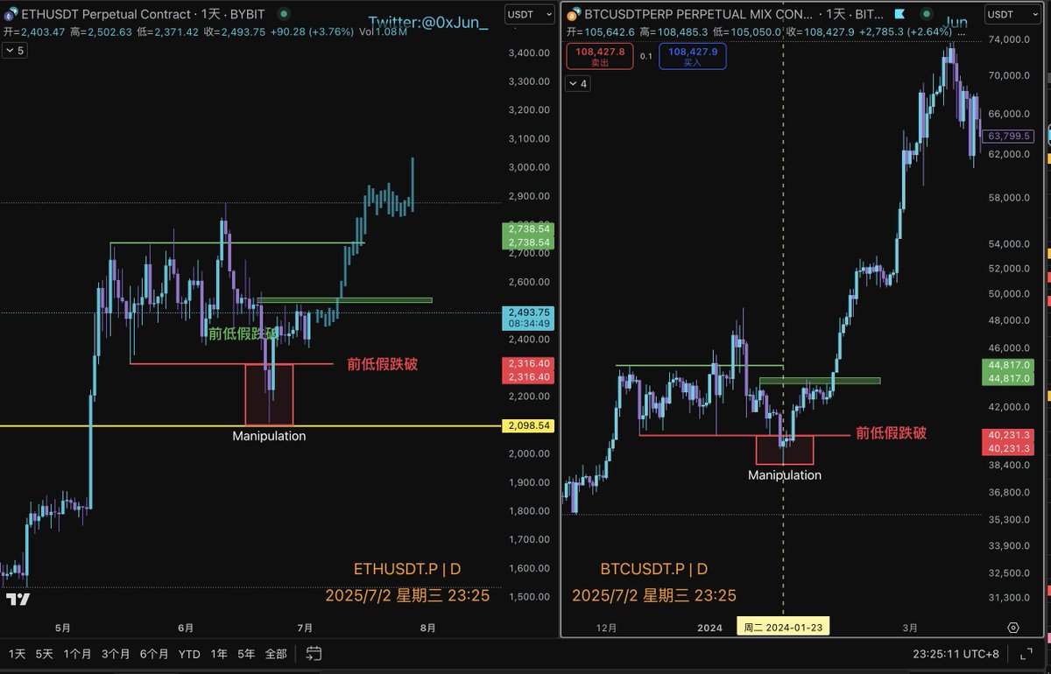The width and height of the screenshot is (1051, 674).
Task: Click the BTC symbol logo in chart title
Action: (x=573, y=14)
